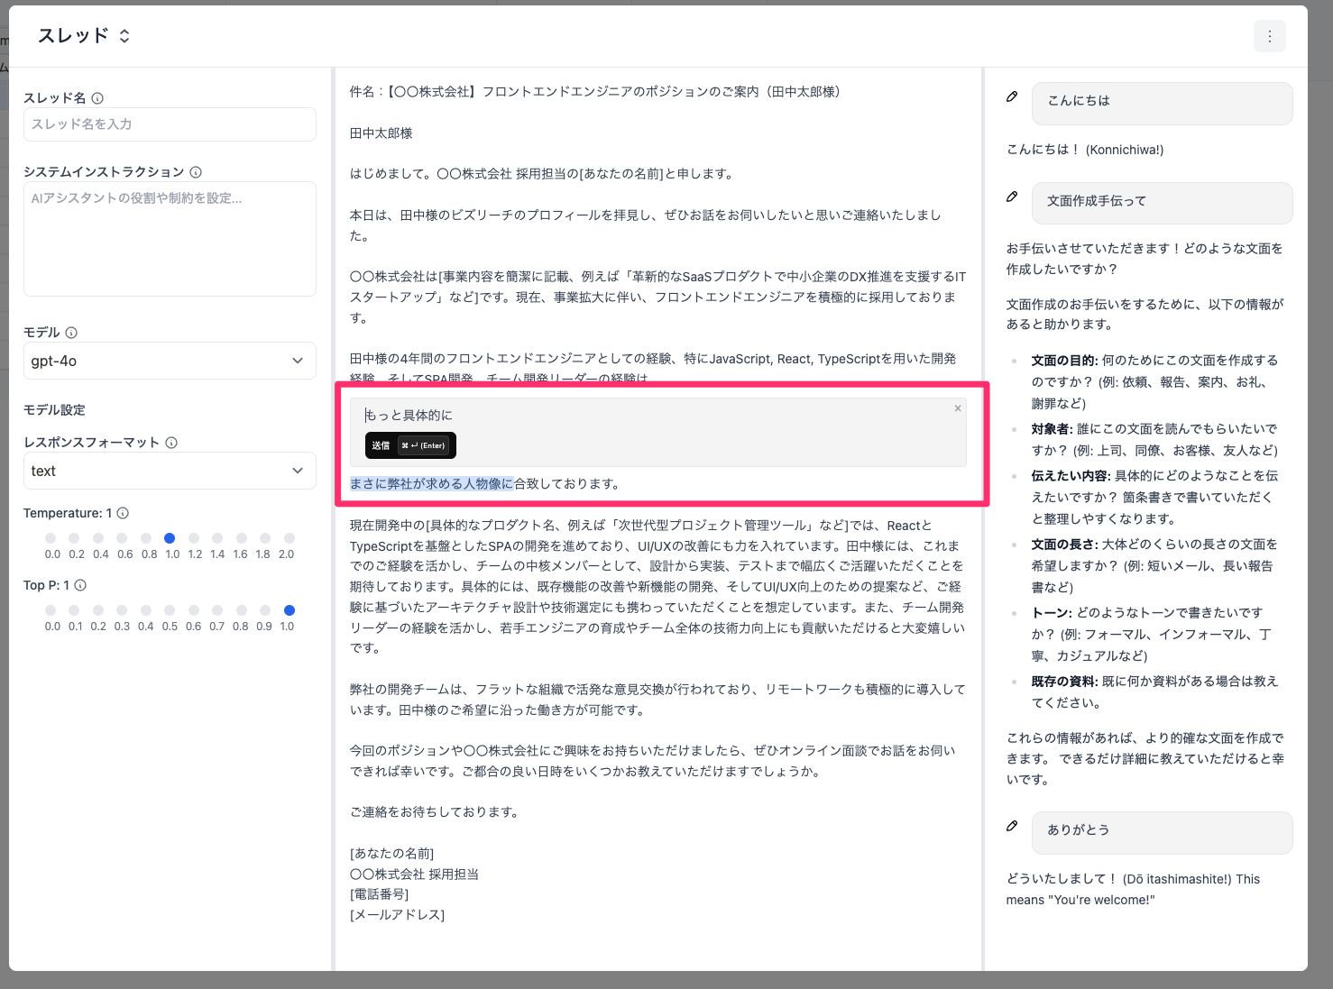Set Temperature to 1.2
The height and width of the screenshot is (989, 1333).
tap(194, 538)
